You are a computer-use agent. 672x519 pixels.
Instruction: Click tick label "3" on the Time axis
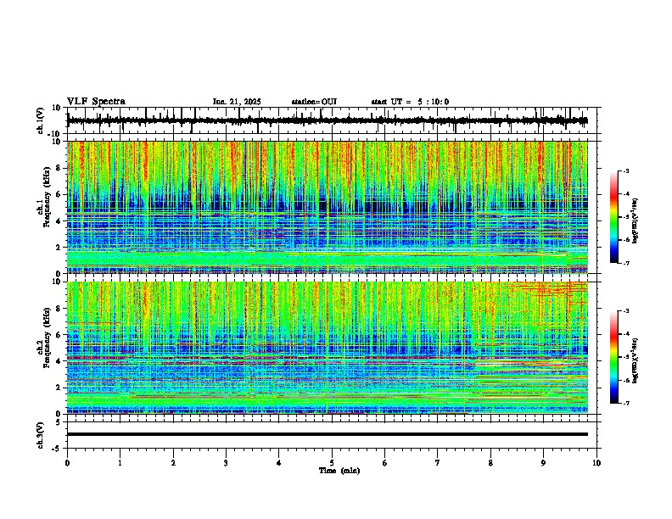tap(226, 463)
